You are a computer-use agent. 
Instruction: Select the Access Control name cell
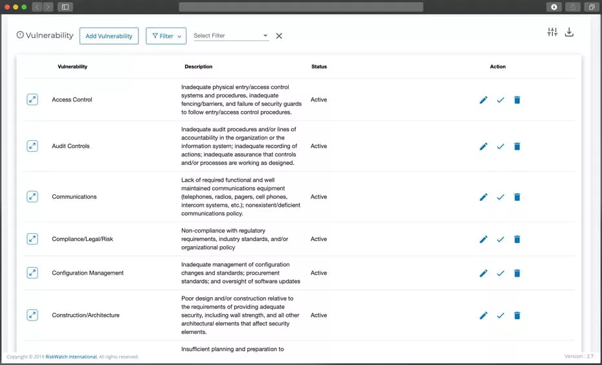point(72,99)
